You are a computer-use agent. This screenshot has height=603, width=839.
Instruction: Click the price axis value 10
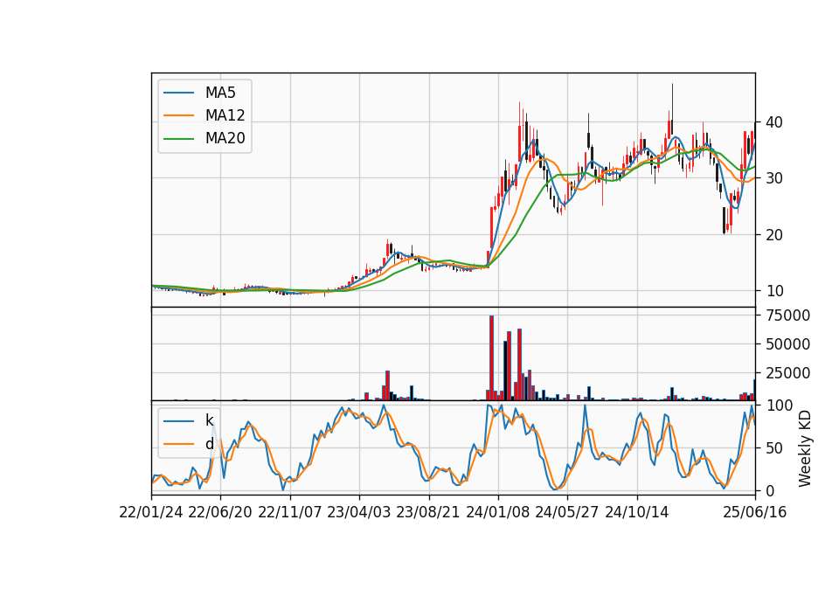774,291
